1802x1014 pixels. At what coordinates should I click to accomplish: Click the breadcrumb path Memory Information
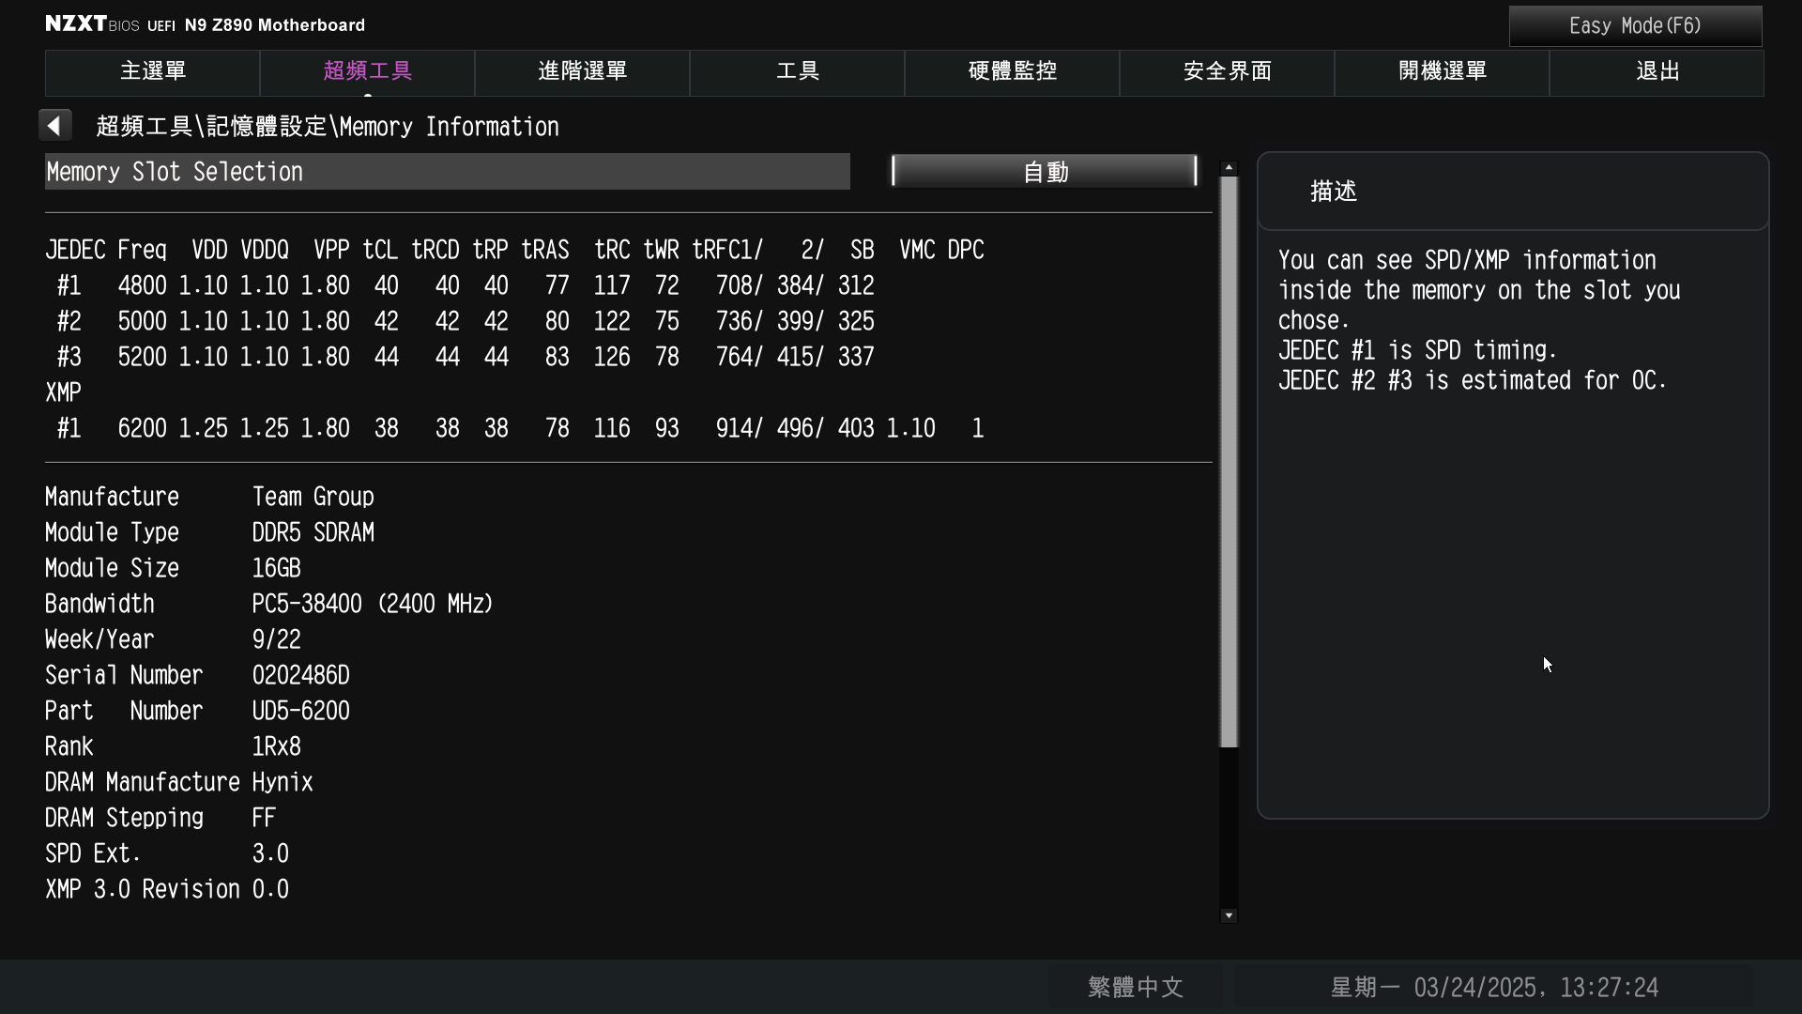tap(450, 127)
